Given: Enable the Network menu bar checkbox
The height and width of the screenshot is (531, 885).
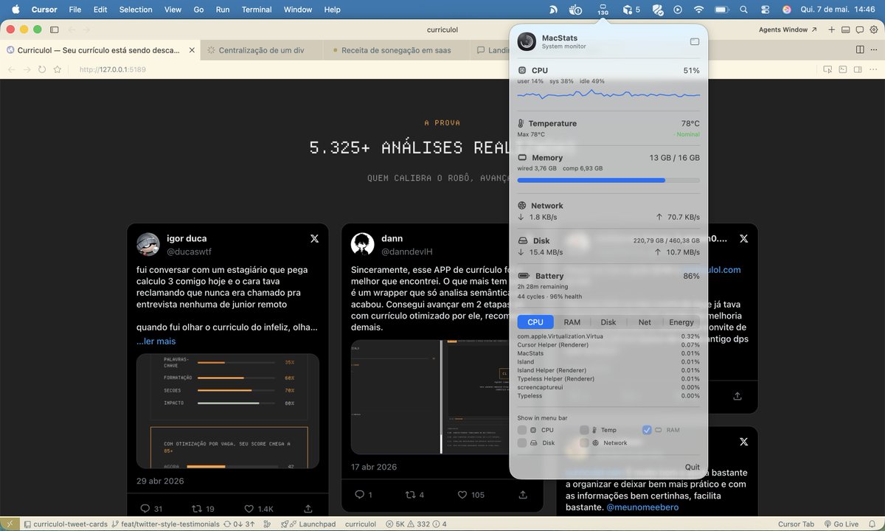Looking at the screenshot, I should [584, 443].
